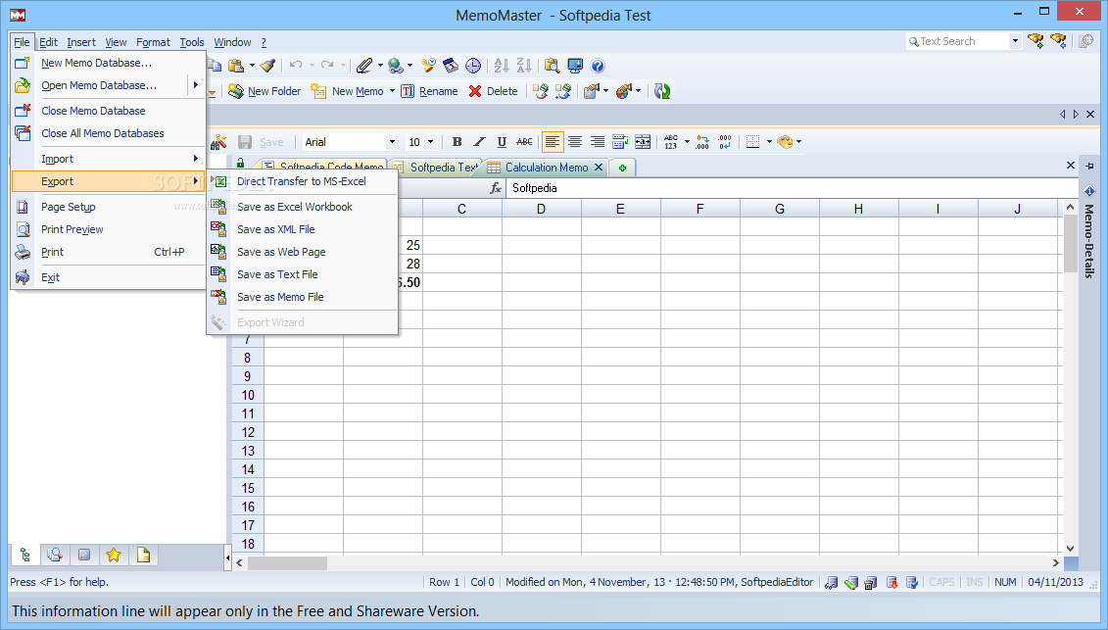Click the wrap text cells icon
The height and width of the screenshot is (630, 1108).
click(620, 142)
